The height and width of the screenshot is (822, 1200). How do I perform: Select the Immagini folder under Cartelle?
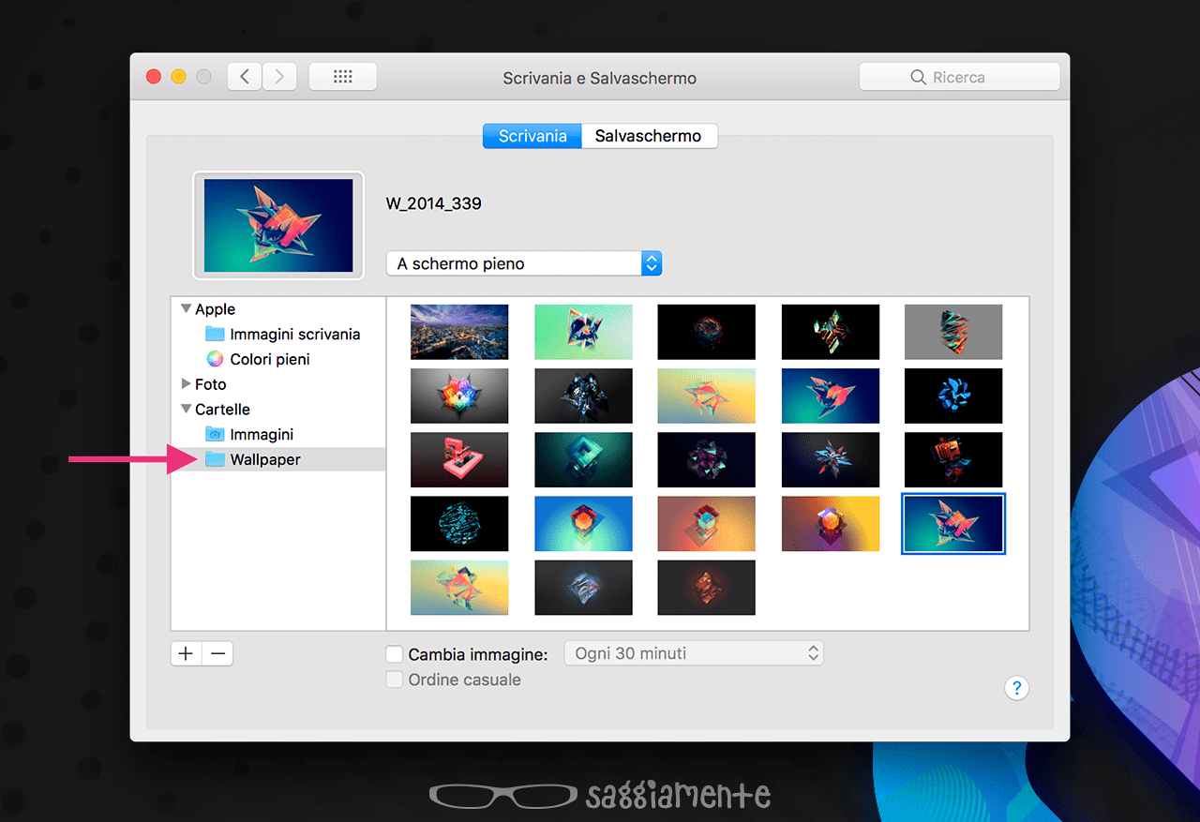(x=249, y=434)
